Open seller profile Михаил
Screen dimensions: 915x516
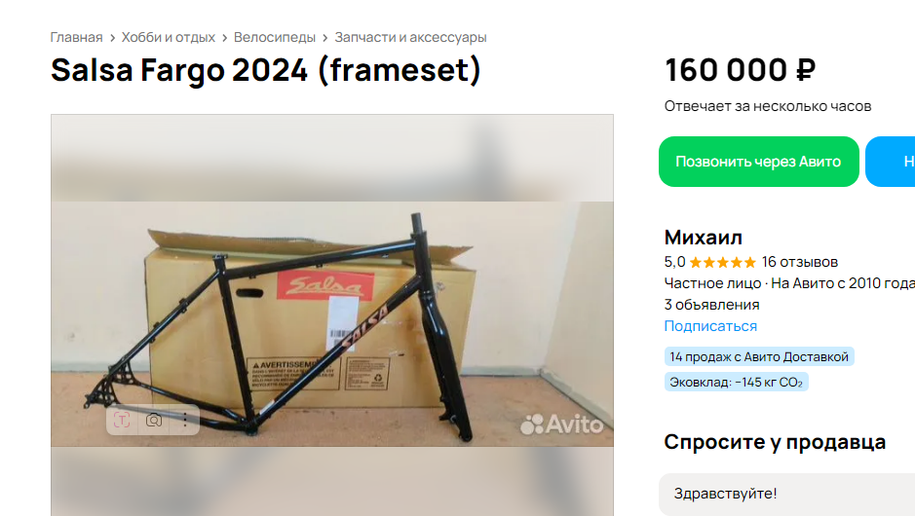click(x=704, y=238)
